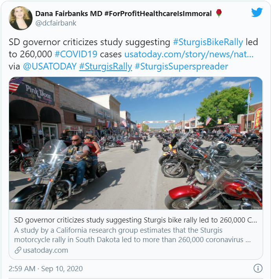Click the Pink Door sign in photo
This screenshot has height=279, width=271.
coord(39,93)
